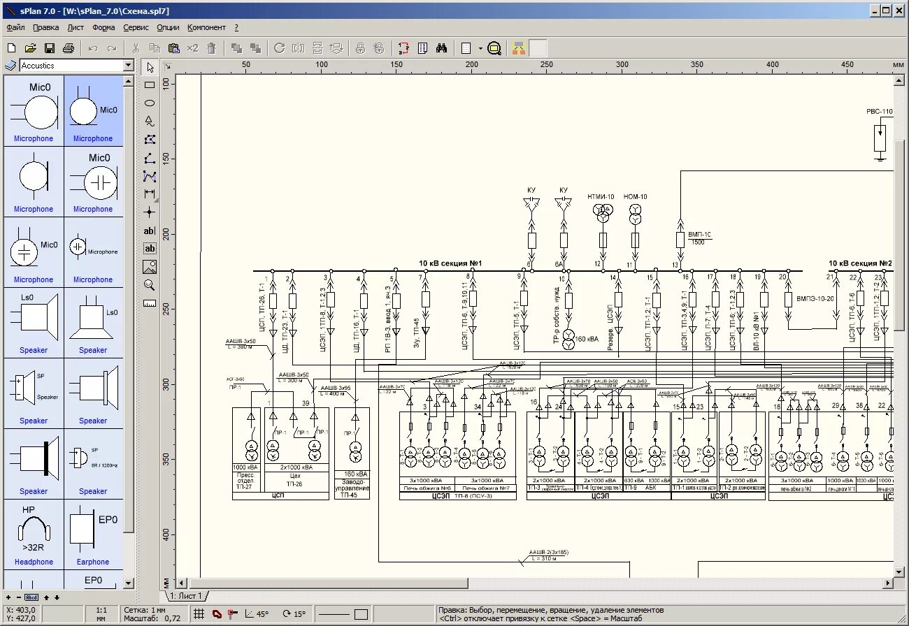
Task: Pick the EP0 Earphone component thumbnail
Action: tap(93, 534)
